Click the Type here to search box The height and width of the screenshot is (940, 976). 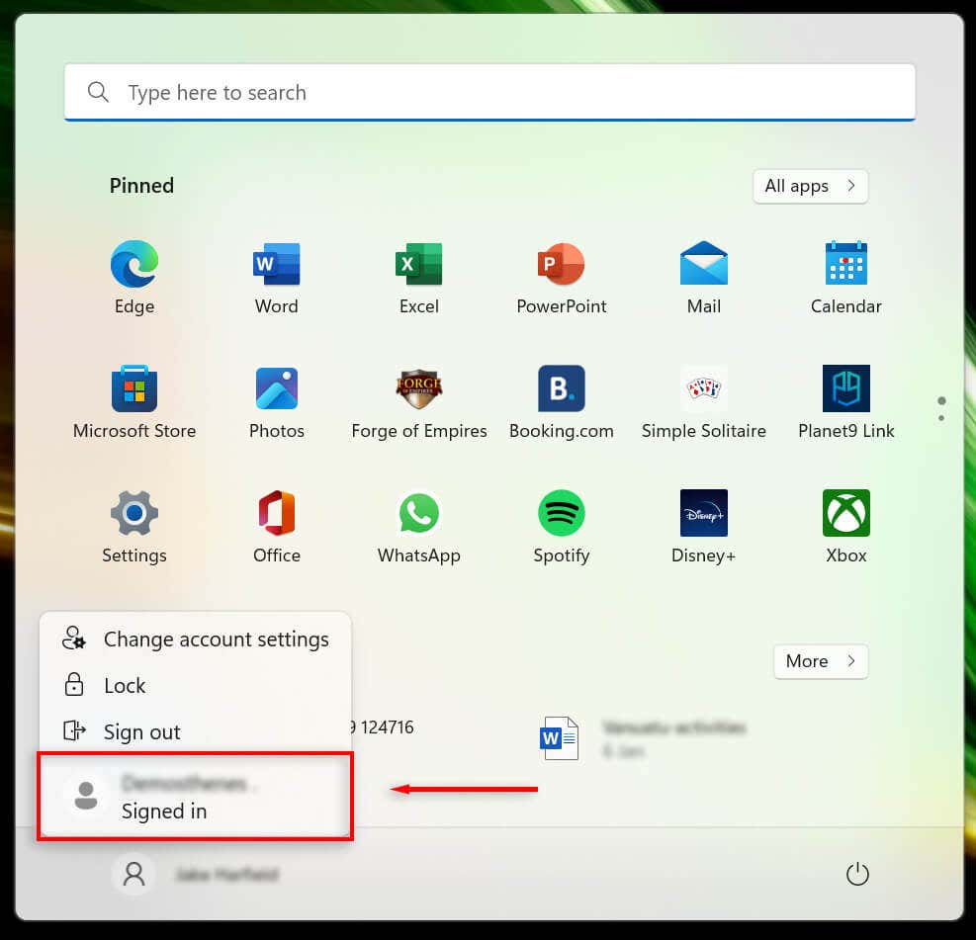click(489, 92)
